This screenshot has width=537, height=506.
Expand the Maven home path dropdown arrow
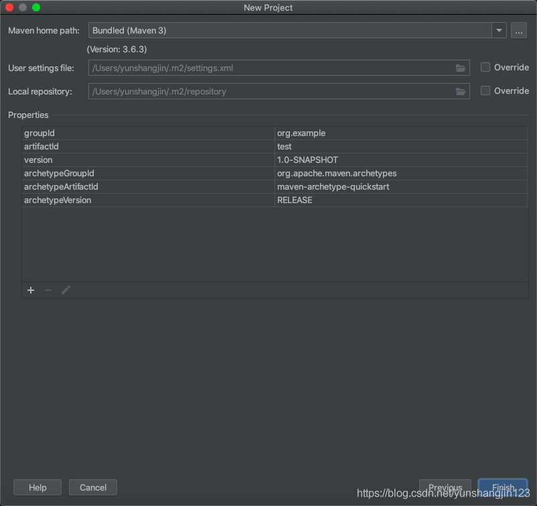[499, 31]
